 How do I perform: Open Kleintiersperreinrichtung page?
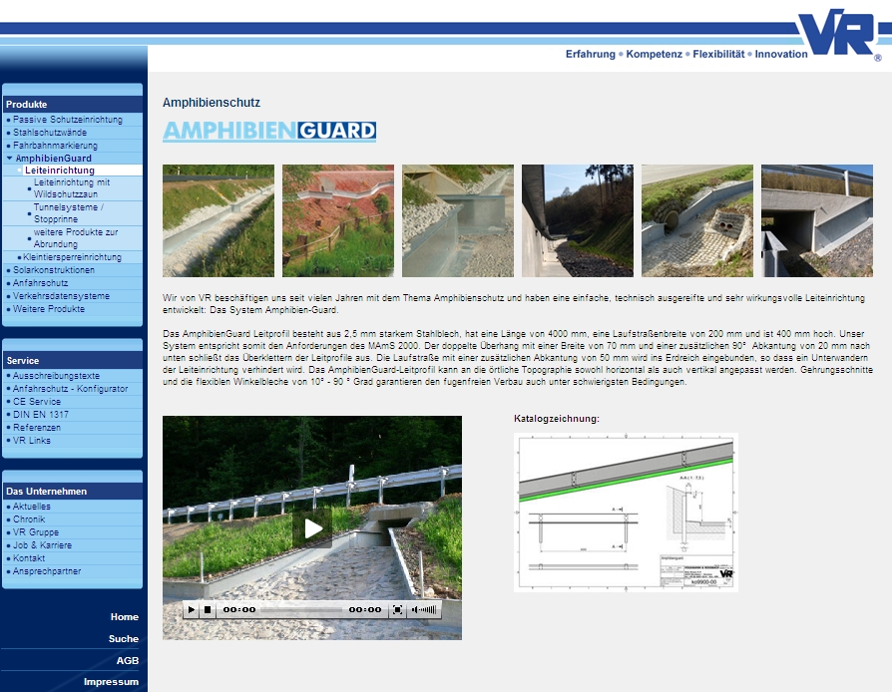(x=72, y=257)
